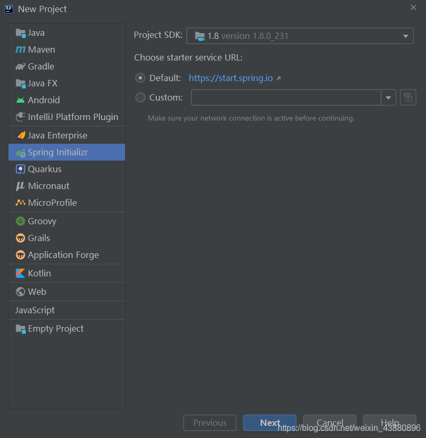Choose Java in the project type list
426x438 pixels.
pyautogui.click(x=67, y=33)
